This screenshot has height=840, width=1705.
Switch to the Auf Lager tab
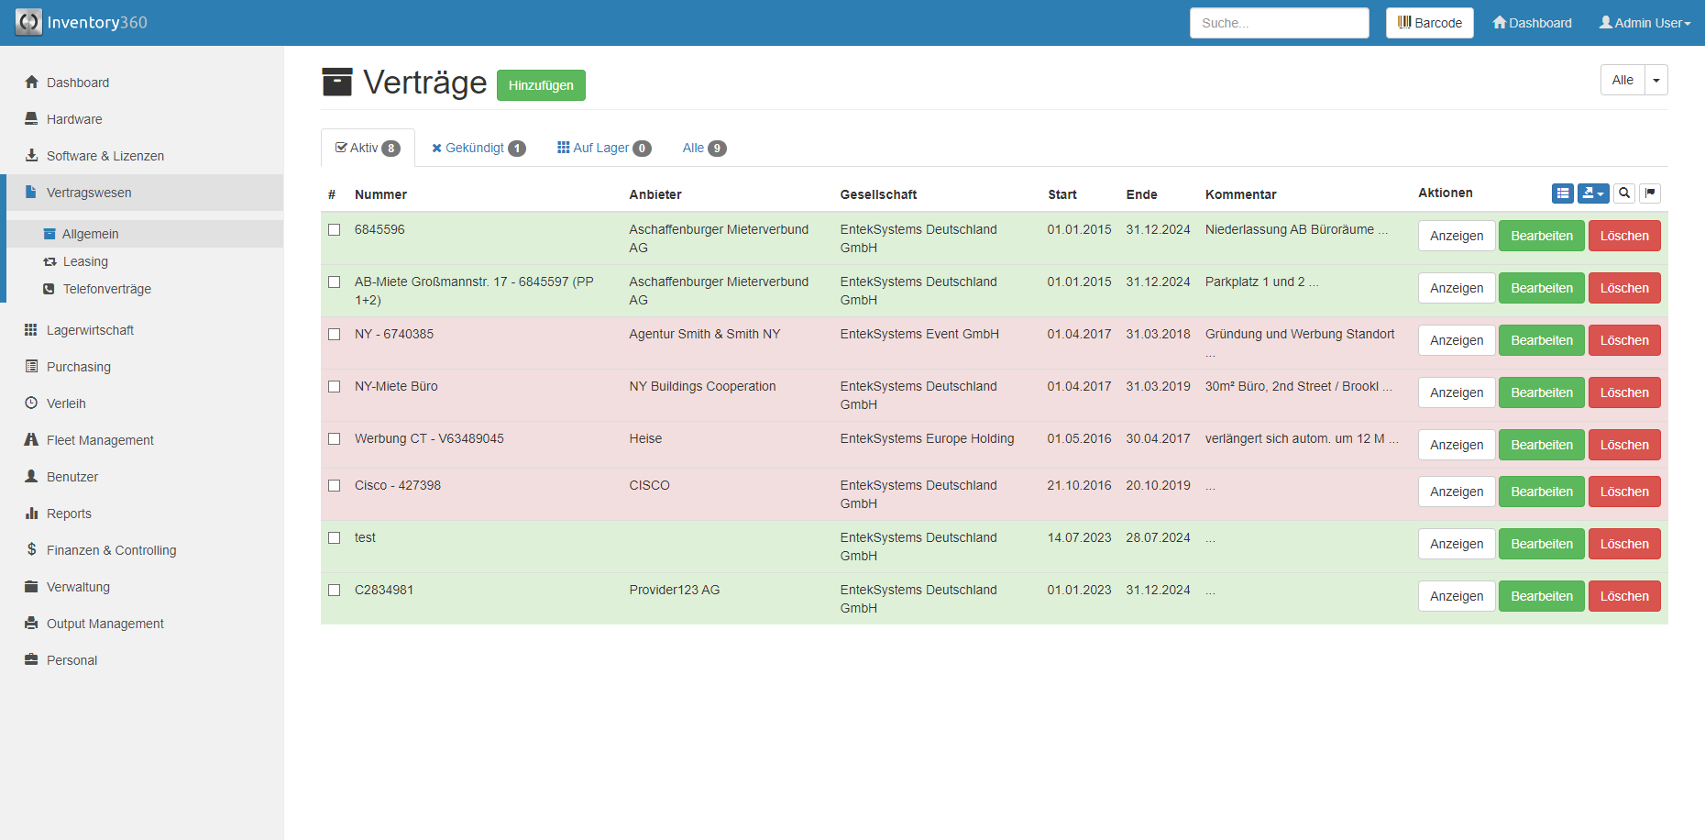click(x=603, y=149)
